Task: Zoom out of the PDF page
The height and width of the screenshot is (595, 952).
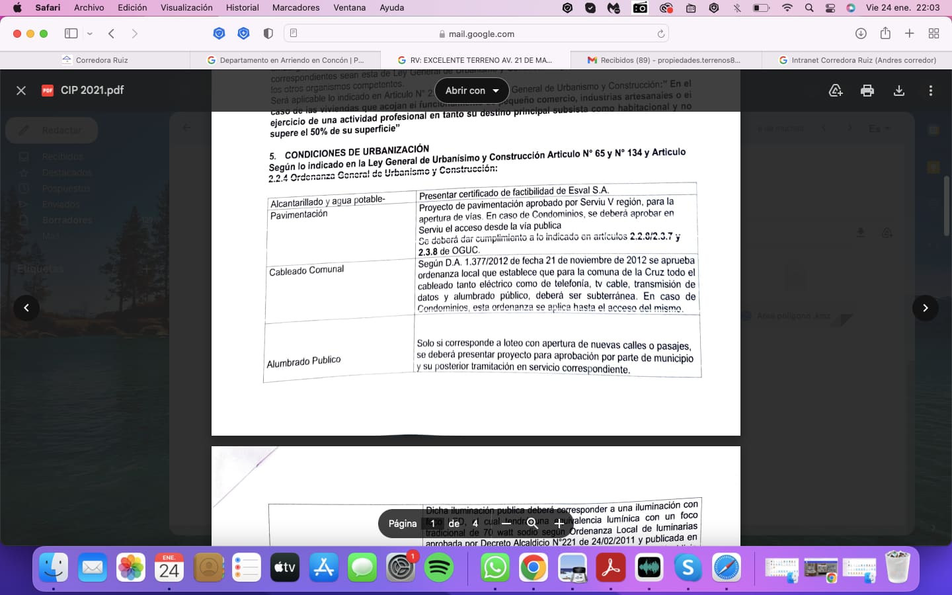Action: [506, 523]
